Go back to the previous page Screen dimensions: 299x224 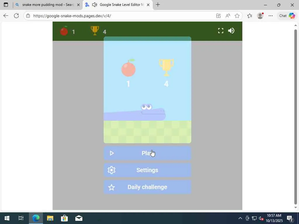[x=6, y=16]
